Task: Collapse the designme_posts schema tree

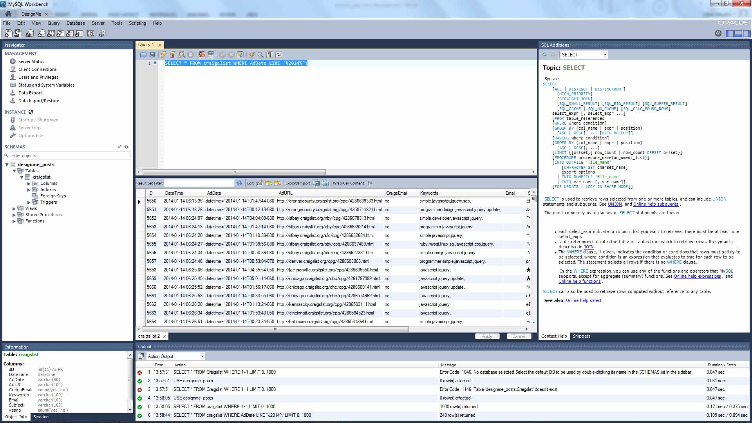Action: click(7, 164)
